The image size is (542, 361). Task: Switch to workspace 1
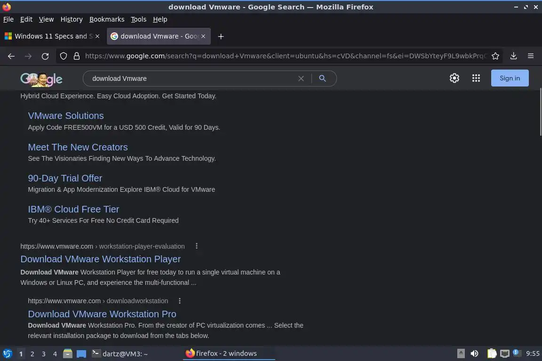tap(21, 354)
